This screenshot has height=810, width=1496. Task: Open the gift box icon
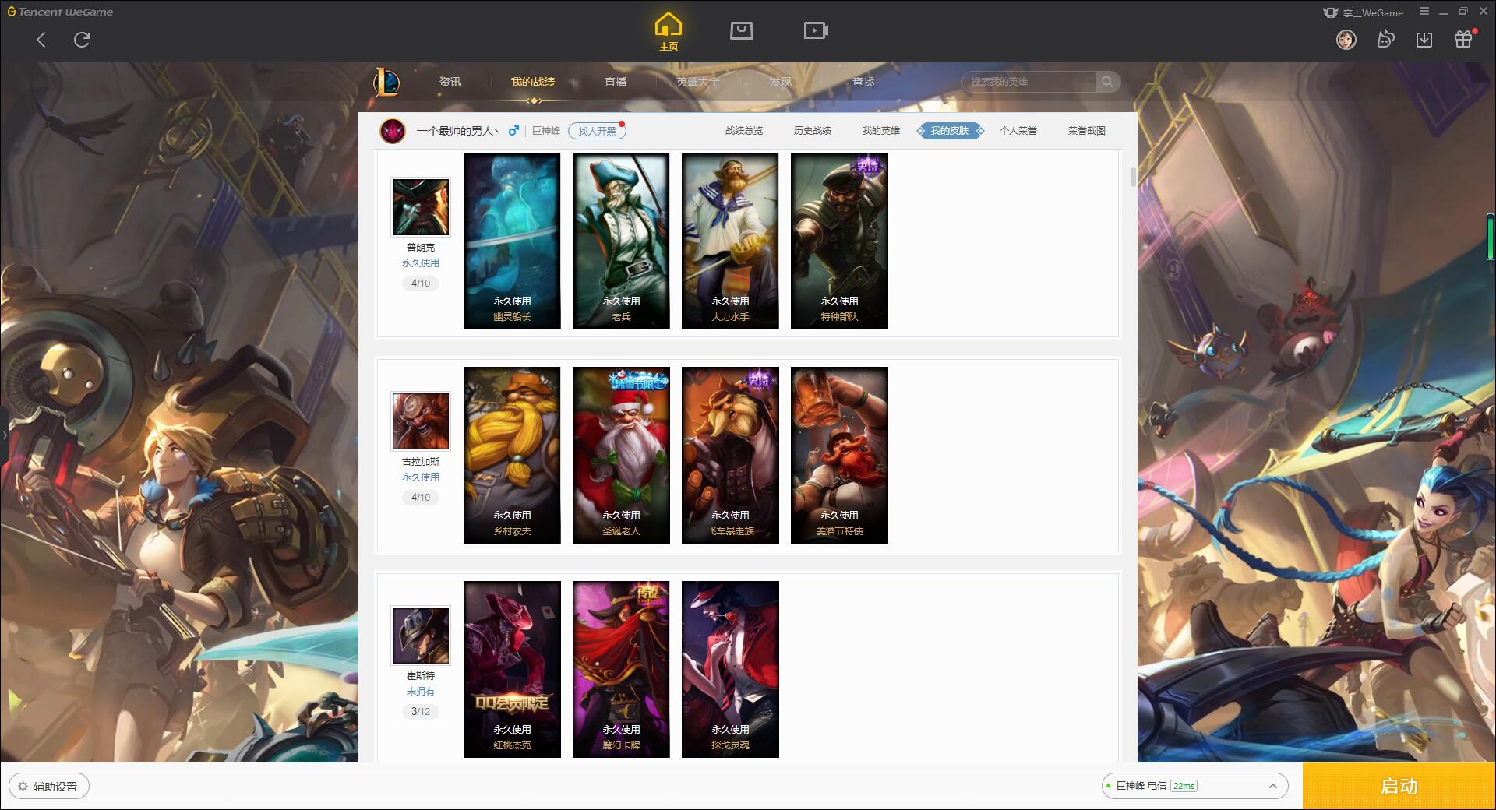tap(1463, 39)
